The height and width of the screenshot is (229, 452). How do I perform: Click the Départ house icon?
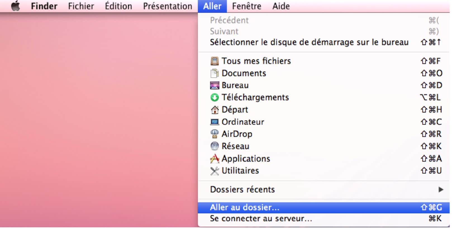pyautogui.click(x=215, y=110)
